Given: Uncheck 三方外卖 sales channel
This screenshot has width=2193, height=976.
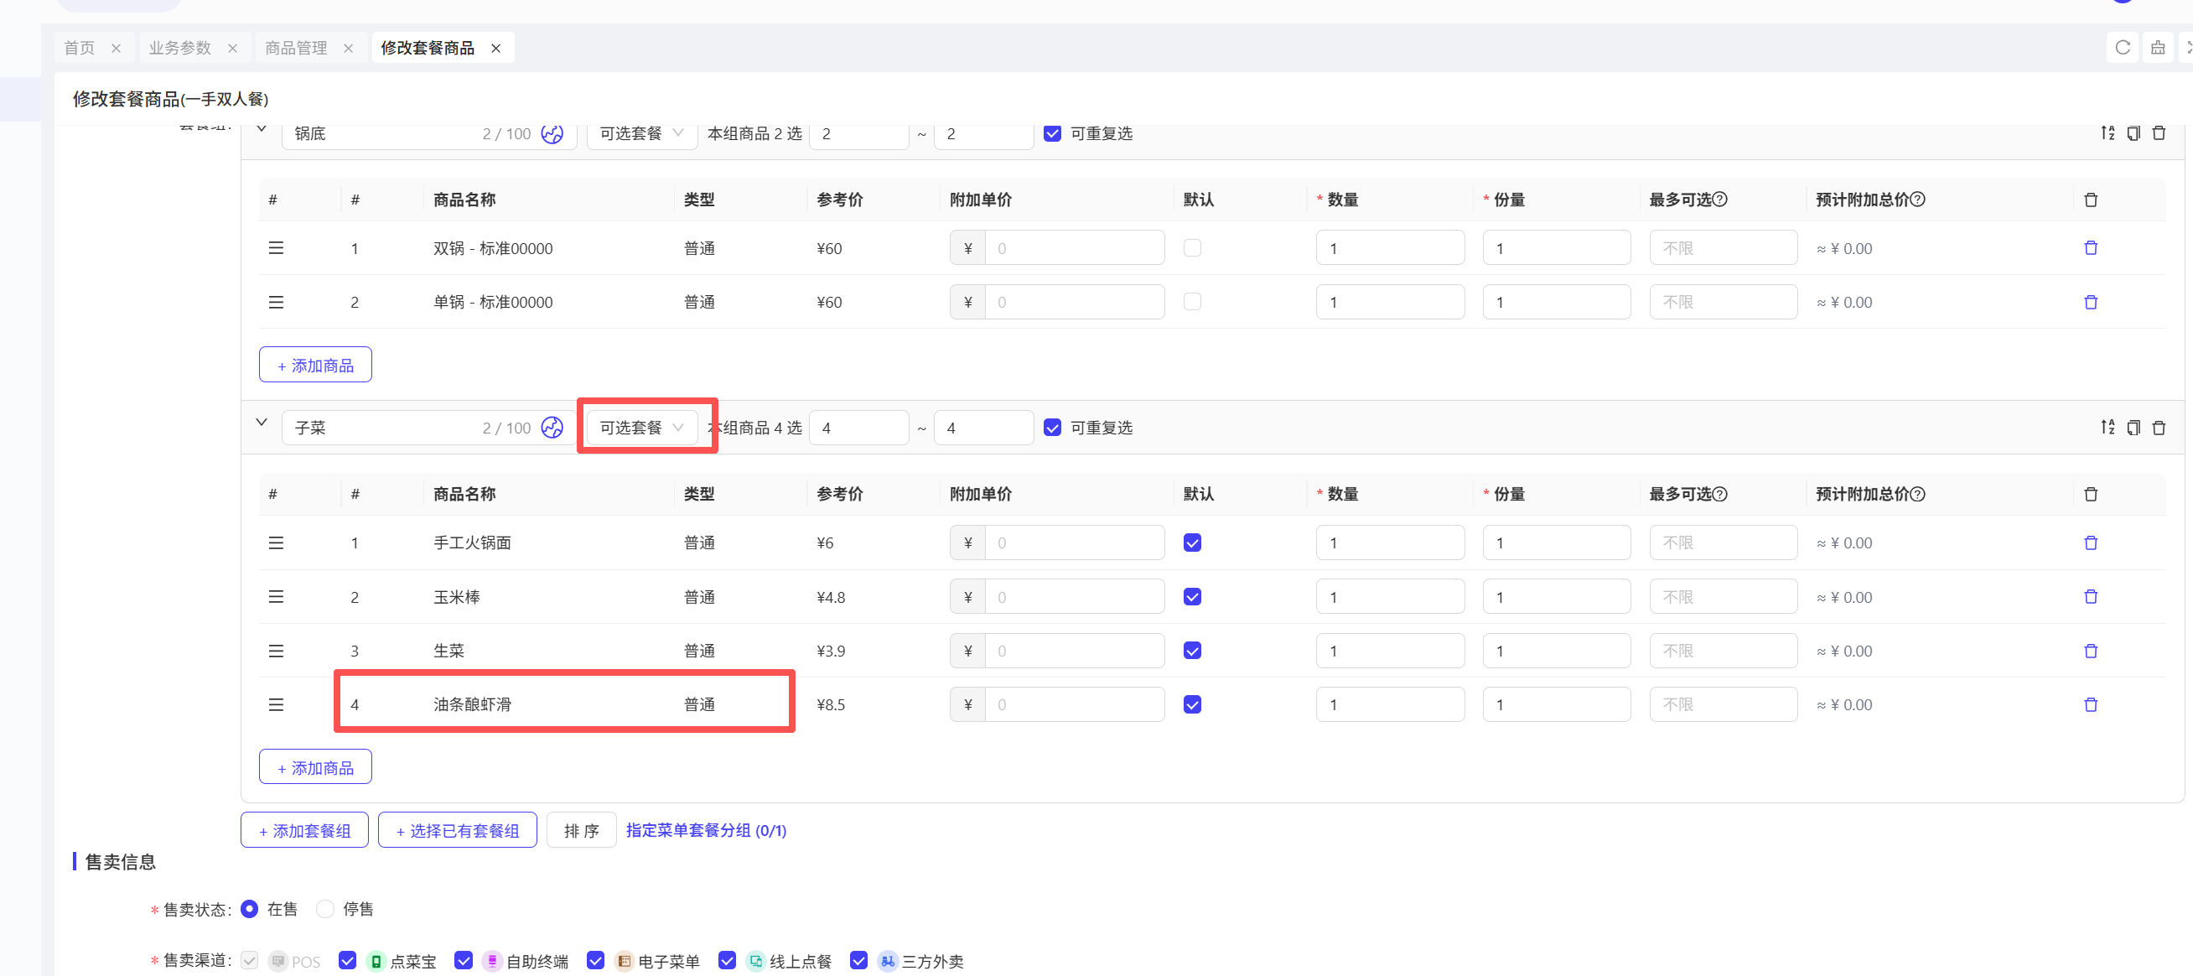Looking at the screenshot, I should click(859, 961).
